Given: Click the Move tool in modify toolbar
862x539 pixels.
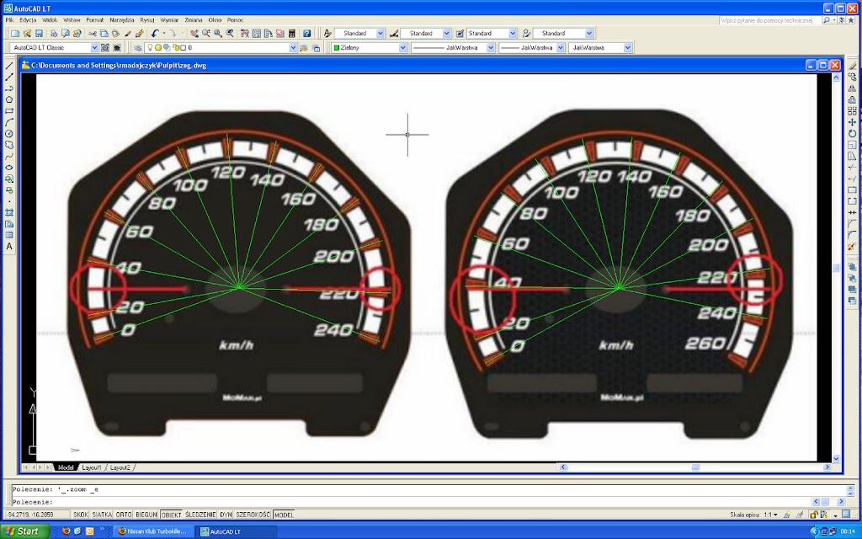Looking at the screenshot, I should pos(852,122).
